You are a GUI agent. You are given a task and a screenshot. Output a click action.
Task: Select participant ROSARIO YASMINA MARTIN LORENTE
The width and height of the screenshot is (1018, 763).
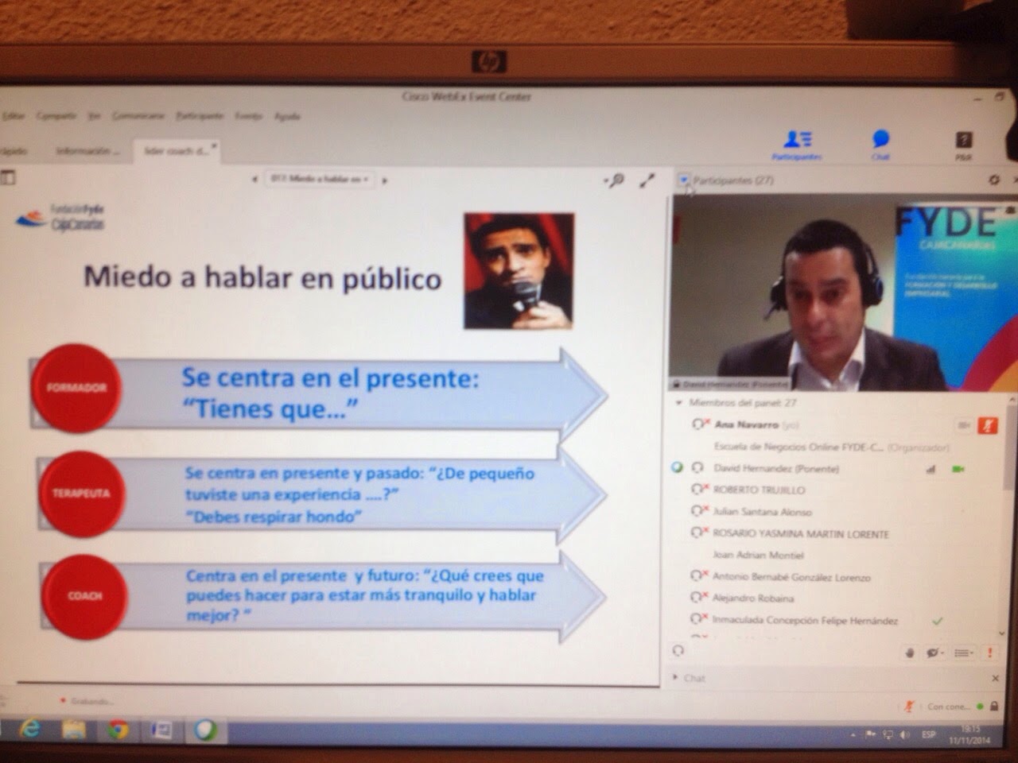tap(800, 534)
